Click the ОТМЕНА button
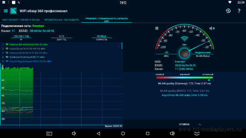Screen dimensions: 246x138 tap(184, 124)
